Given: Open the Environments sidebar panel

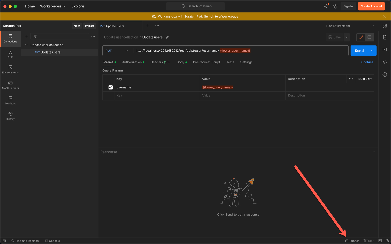Looking at the screenshot, I should pyautogui.click(x=10, y=70).
